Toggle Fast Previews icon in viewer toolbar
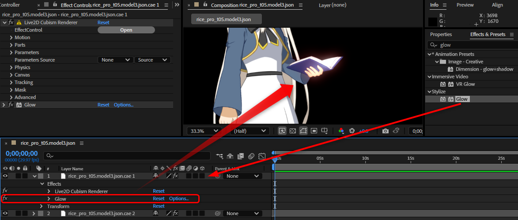The image size is (518, 220). coord(282,131)
